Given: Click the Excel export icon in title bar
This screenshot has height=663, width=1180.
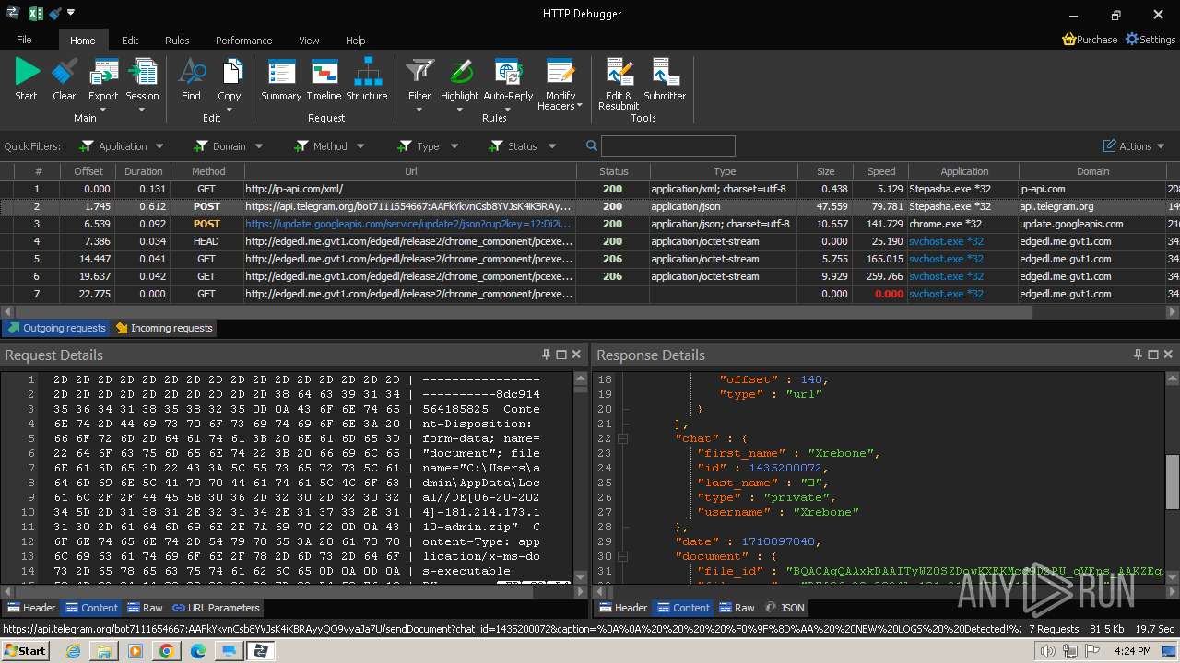Looking at the screenshot, I should coord(36,14).
